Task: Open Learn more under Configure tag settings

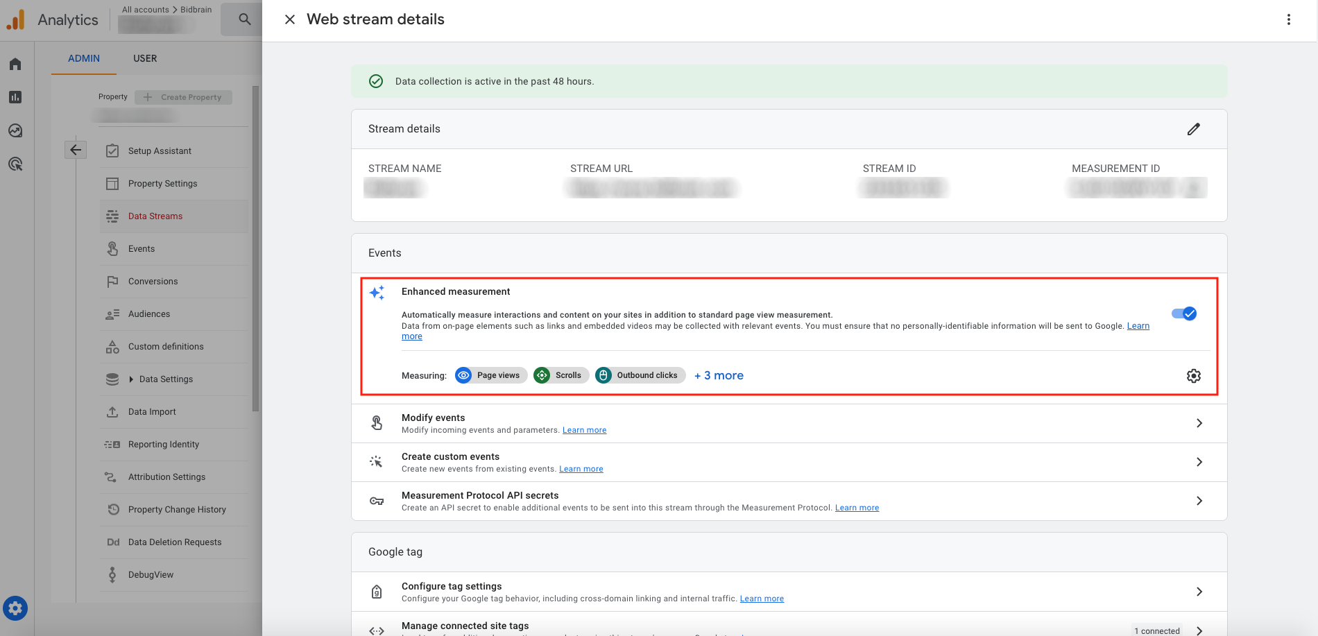Action: (x=762, y=599)
